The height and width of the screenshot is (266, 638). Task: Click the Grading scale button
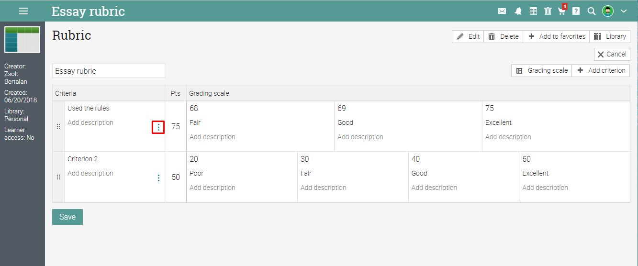[542, 70]
